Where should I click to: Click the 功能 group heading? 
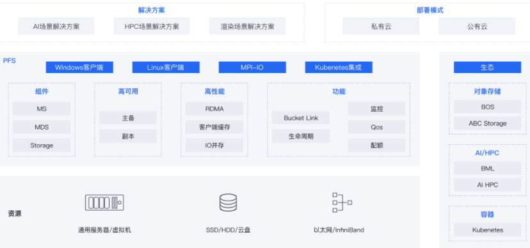[x=339, y=92]
